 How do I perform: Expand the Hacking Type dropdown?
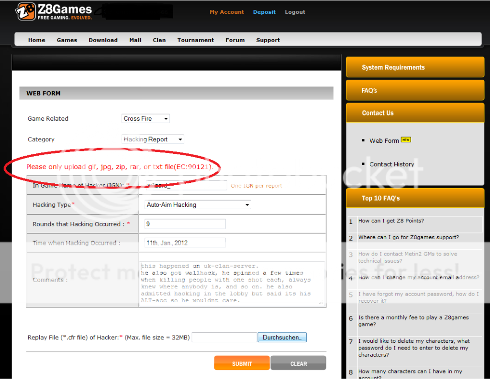coord(198,205)
